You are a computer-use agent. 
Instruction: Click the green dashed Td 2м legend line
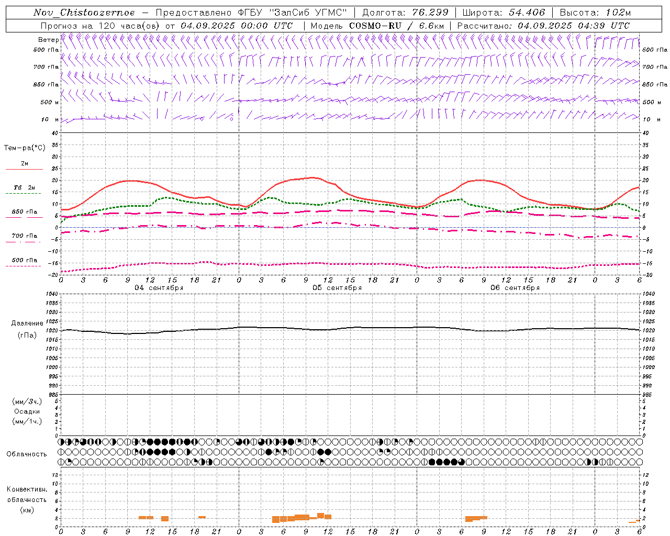pyautogui.click(x=23, y=193)
